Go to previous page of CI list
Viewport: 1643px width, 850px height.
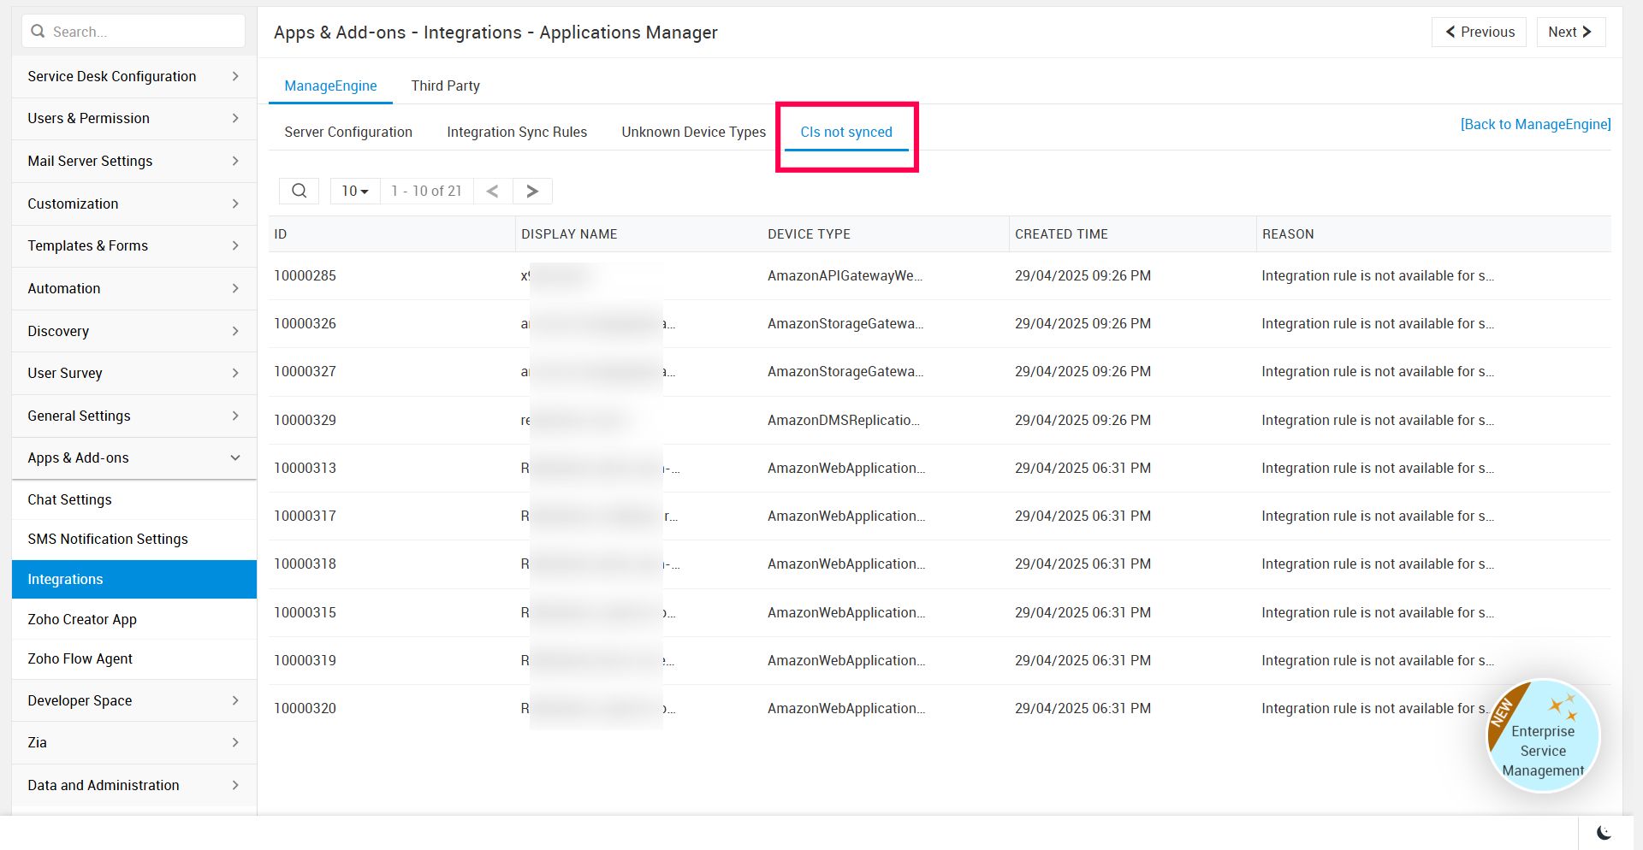pos(493,191)
